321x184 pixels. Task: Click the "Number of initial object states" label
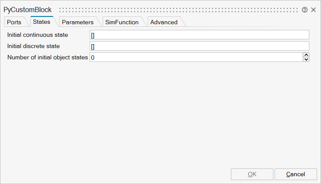(x=48, y=57)
